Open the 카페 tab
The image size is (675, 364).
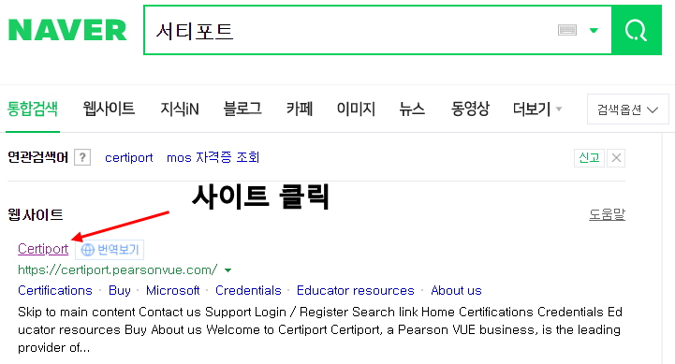pos(300,109)
